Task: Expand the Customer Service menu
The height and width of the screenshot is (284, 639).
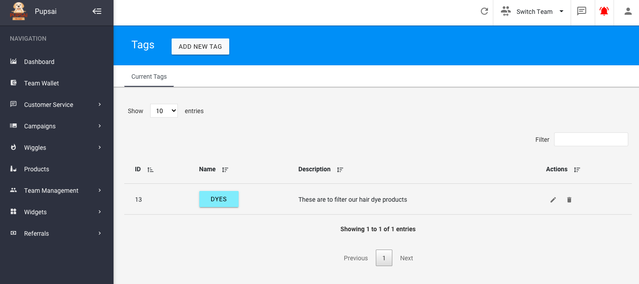Action: click(56, 105)
